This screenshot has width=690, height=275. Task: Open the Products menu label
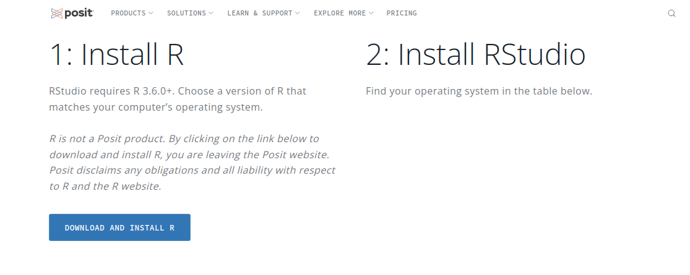[128, 13]
